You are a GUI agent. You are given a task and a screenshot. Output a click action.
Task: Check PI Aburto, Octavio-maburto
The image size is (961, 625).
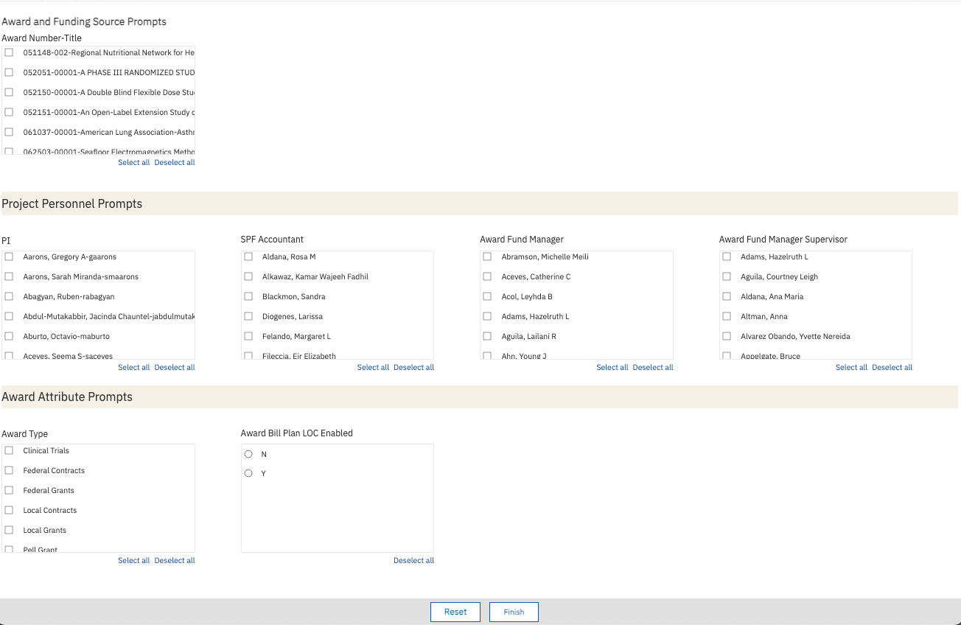(x=9, y=336)
